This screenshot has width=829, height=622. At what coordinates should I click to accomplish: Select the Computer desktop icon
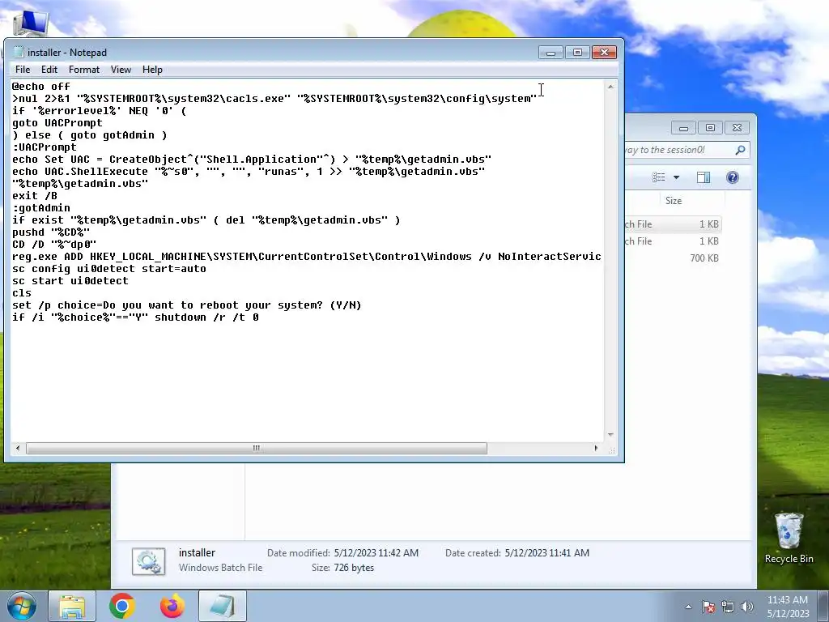tap(31, 22)
